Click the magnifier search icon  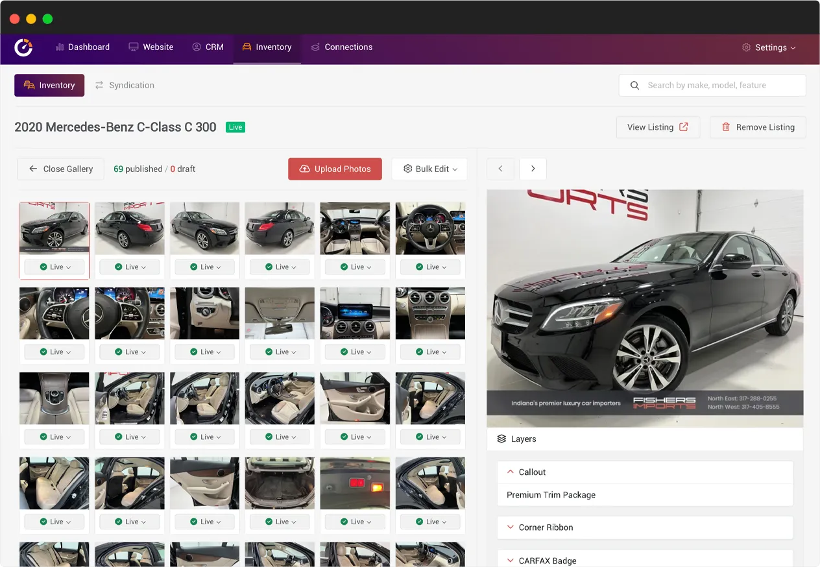tap(634, 85)
